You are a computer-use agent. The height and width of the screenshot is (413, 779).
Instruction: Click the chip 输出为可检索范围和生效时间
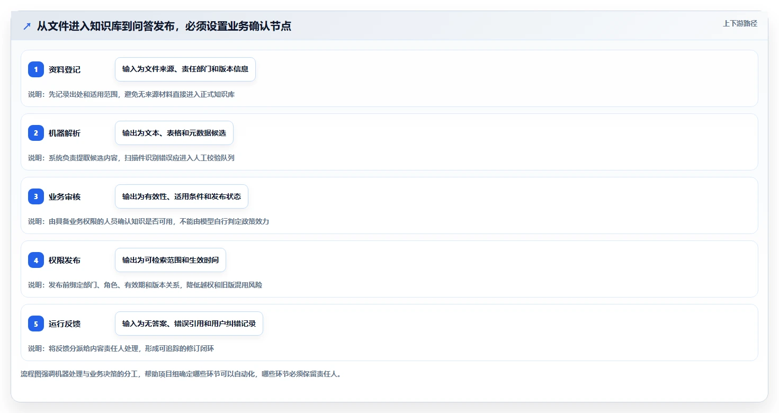pos(171,260)
